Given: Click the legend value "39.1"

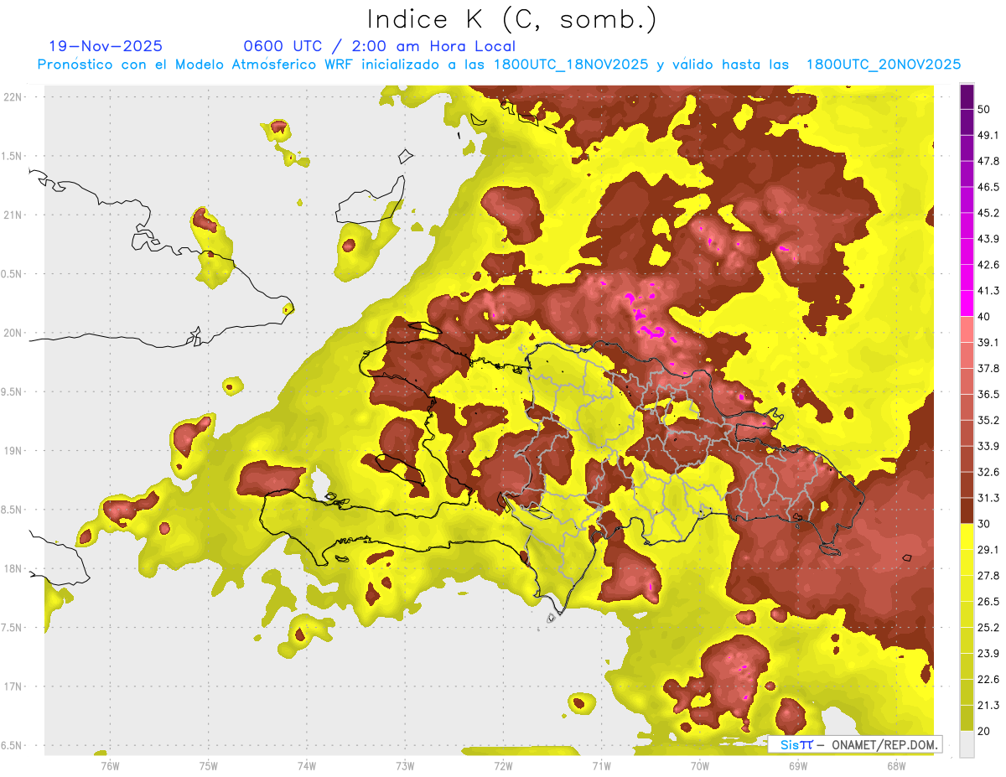Looking at the screenshot, I should (988, 343).
